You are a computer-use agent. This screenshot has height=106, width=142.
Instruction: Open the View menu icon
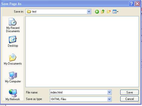[x=115, y=12]
